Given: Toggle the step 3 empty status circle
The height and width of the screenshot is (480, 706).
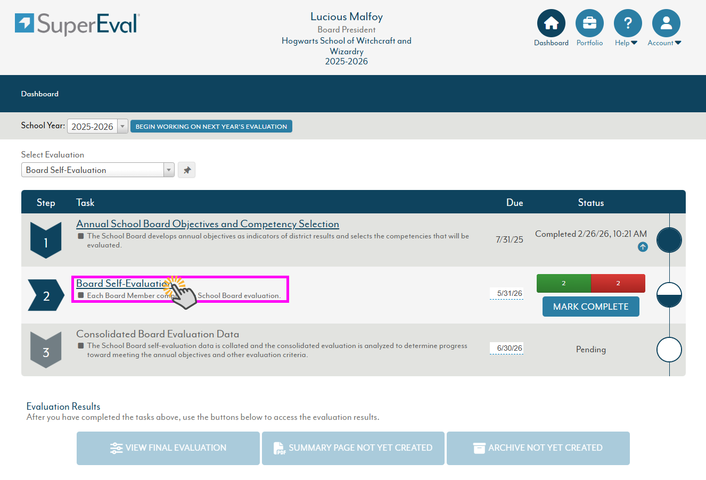Looking at the screenshot, I should point(669,350).
